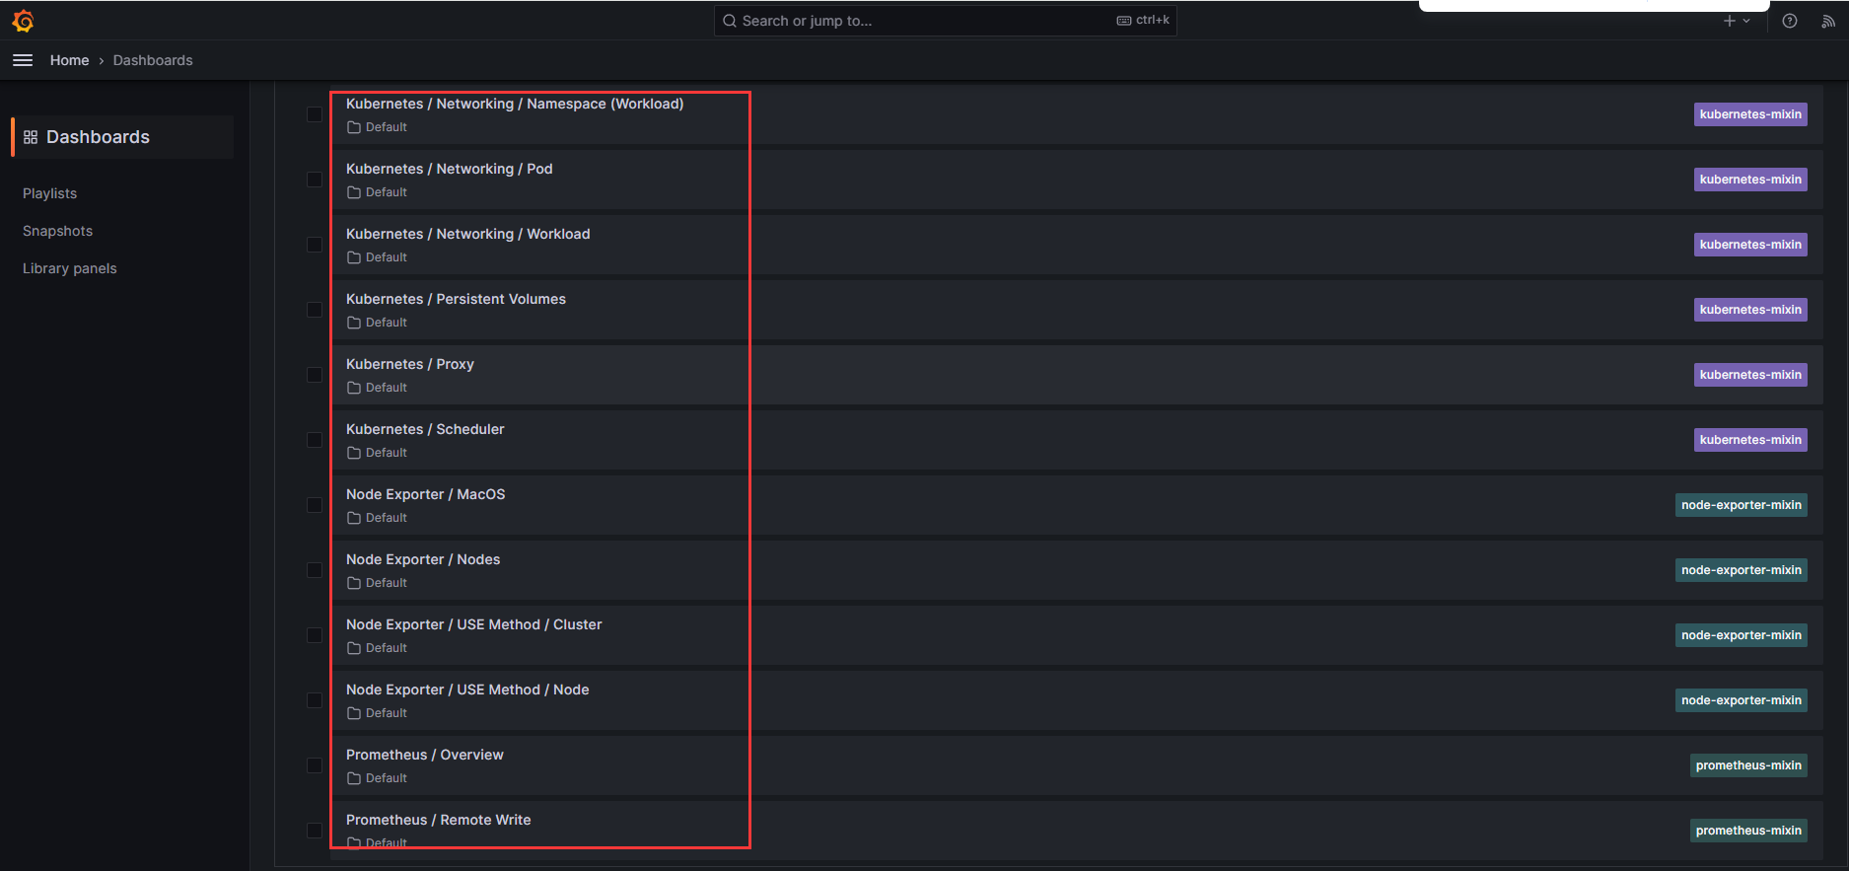Screen dimensions: 1849x871
Task: Click kubernetes-mixin tag on Networking / Workload row
Action: click(x=1750, y=245)
